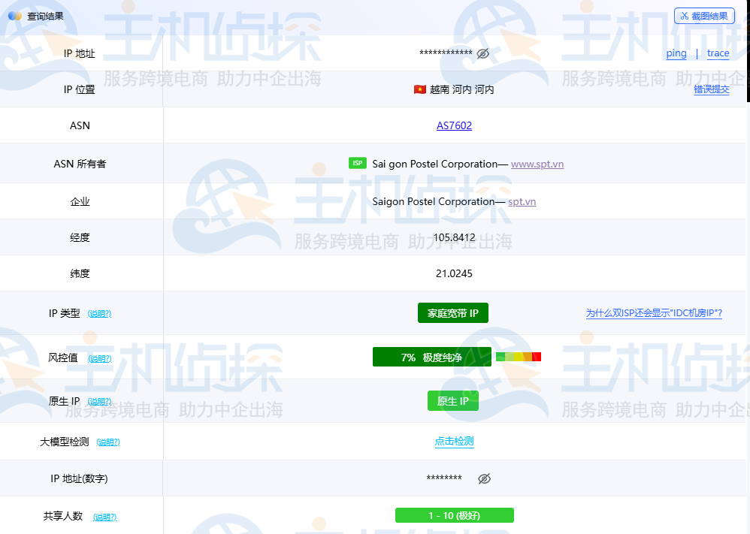Screen dimensions: 750x534
Task: Click the green ISP badge icon
Action: pyautogui.click(x=357, y=163)
